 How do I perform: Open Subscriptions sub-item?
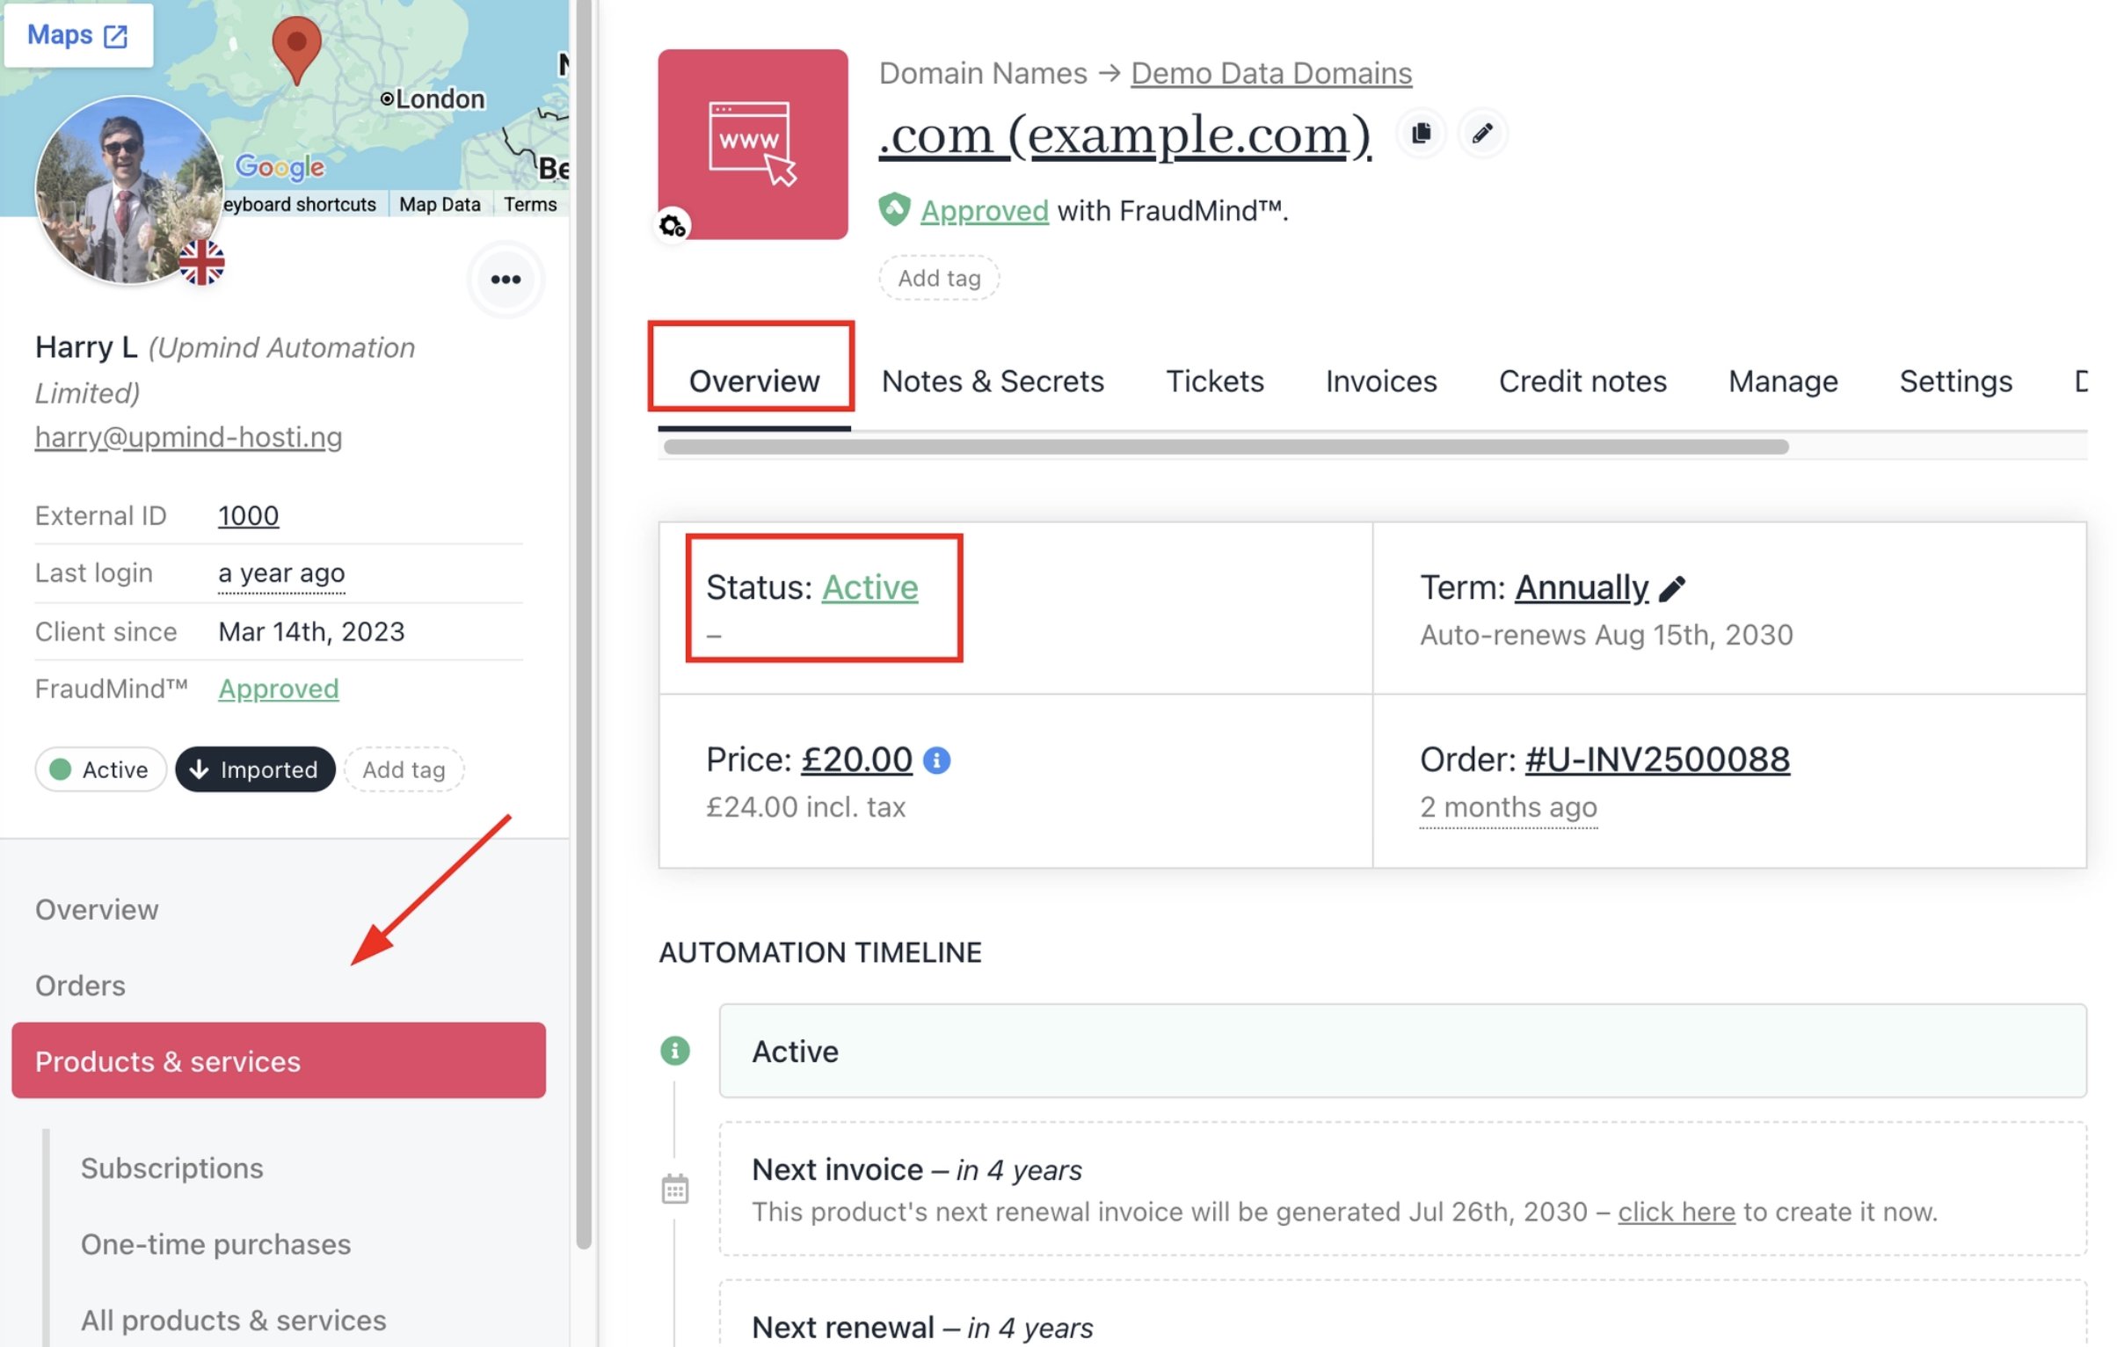[x=172, y=1168]
